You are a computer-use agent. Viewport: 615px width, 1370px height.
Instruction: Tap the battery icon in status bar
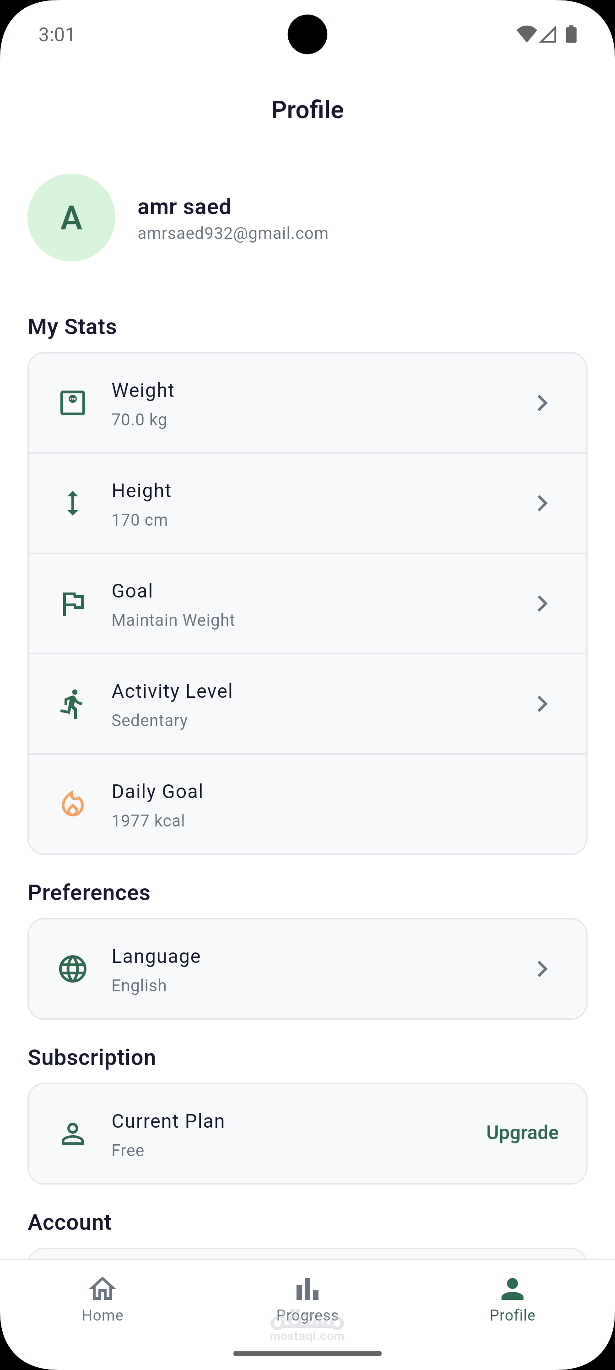point(572,34)
